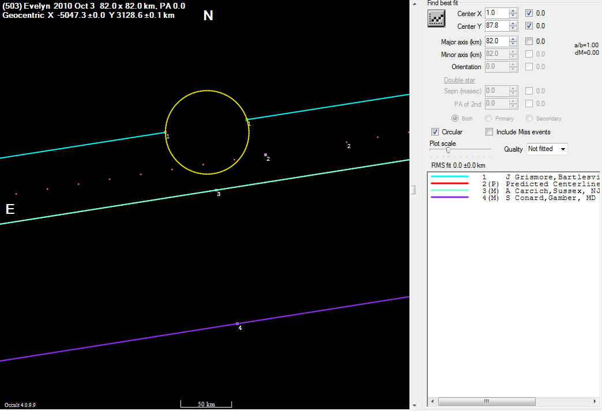Decrease Center Y with the down arrow
The height and width of the screenshot is (411, 602).
(513, 28)
